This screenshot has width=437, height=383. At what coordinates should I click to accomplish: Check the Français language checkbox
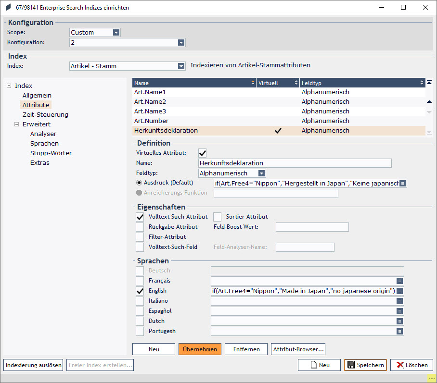pos(140,281)
